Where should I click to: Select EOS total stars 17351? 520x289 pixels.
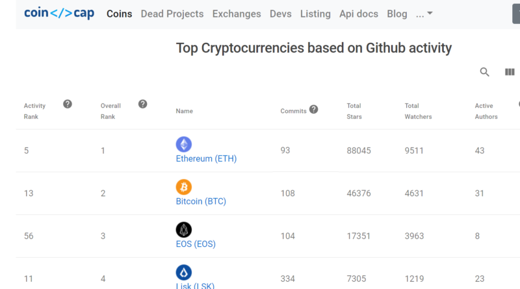[x=359, y=236]
